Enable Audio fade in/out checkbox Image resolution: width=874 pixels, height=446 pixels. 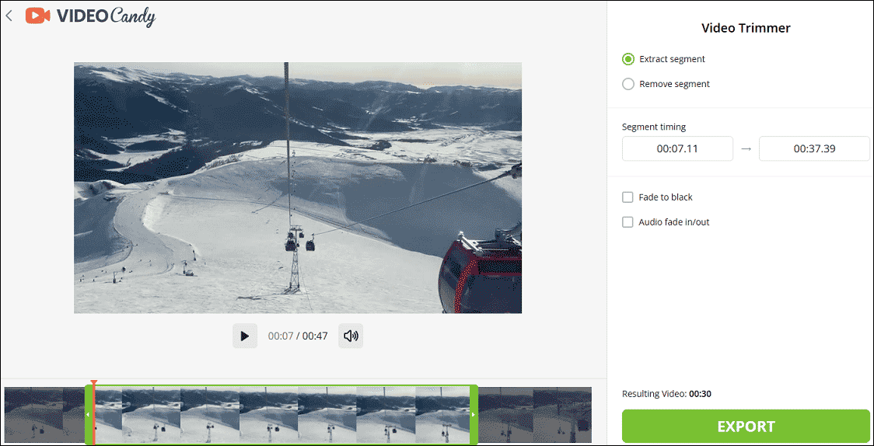coord(628,222)
